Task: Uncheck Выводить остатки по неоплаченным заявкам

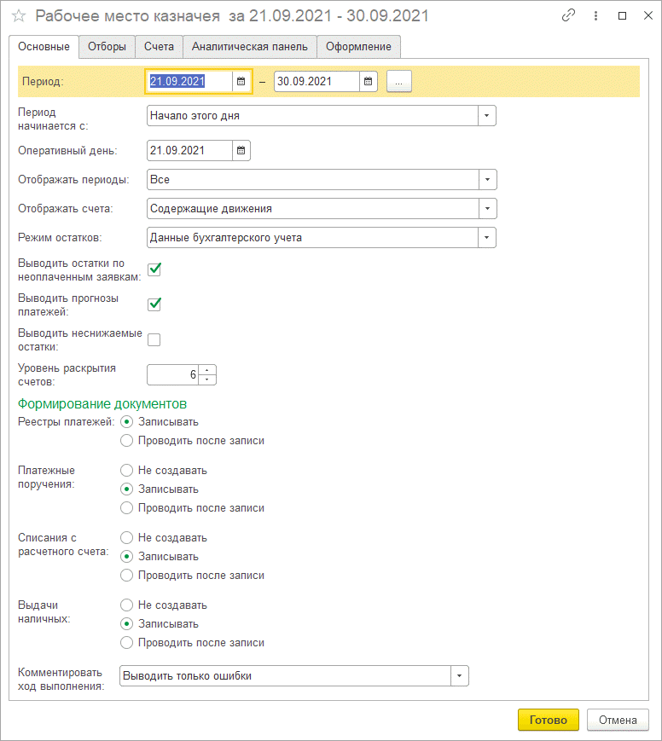Action: [154, 269]
